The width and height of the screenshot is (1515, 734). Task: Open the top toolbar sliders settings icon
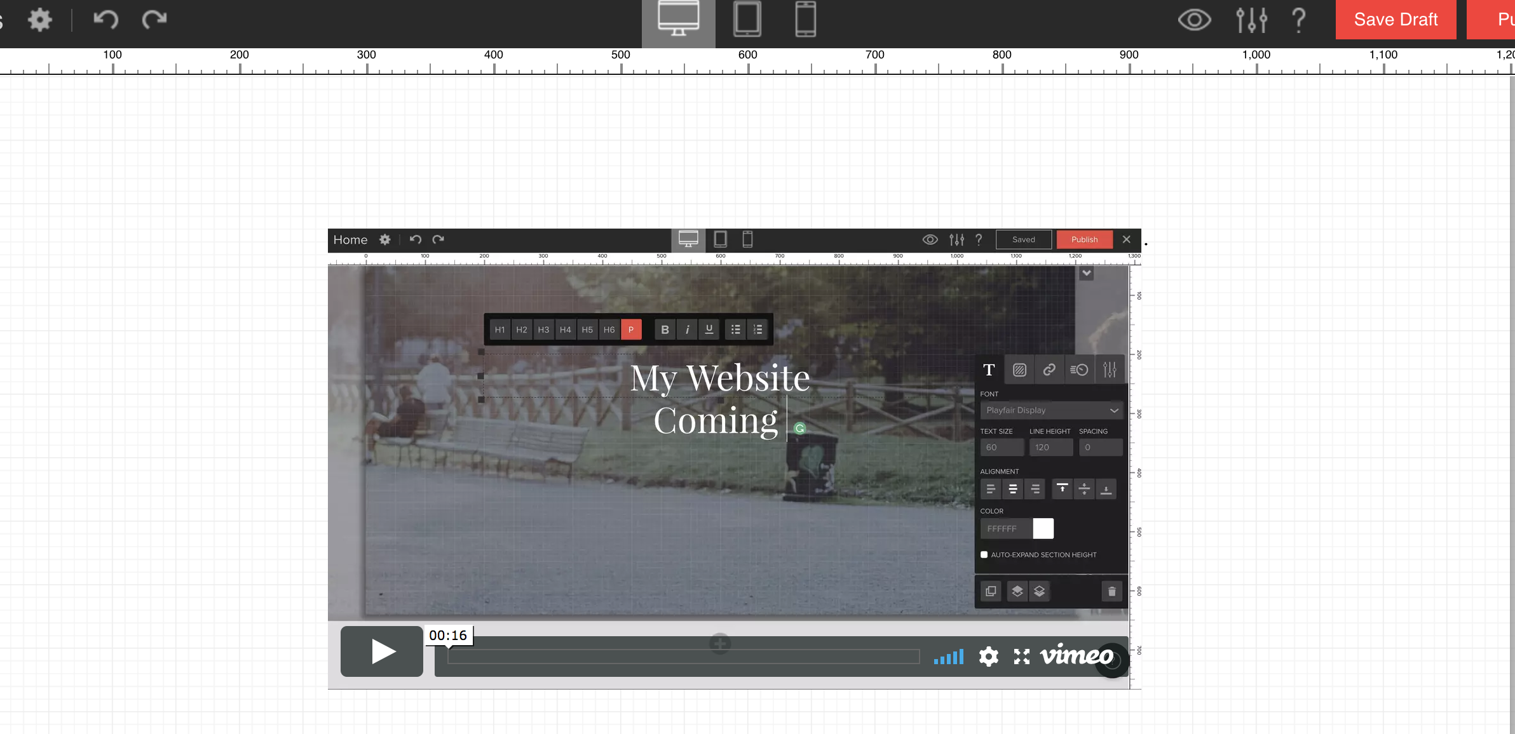1251,20
